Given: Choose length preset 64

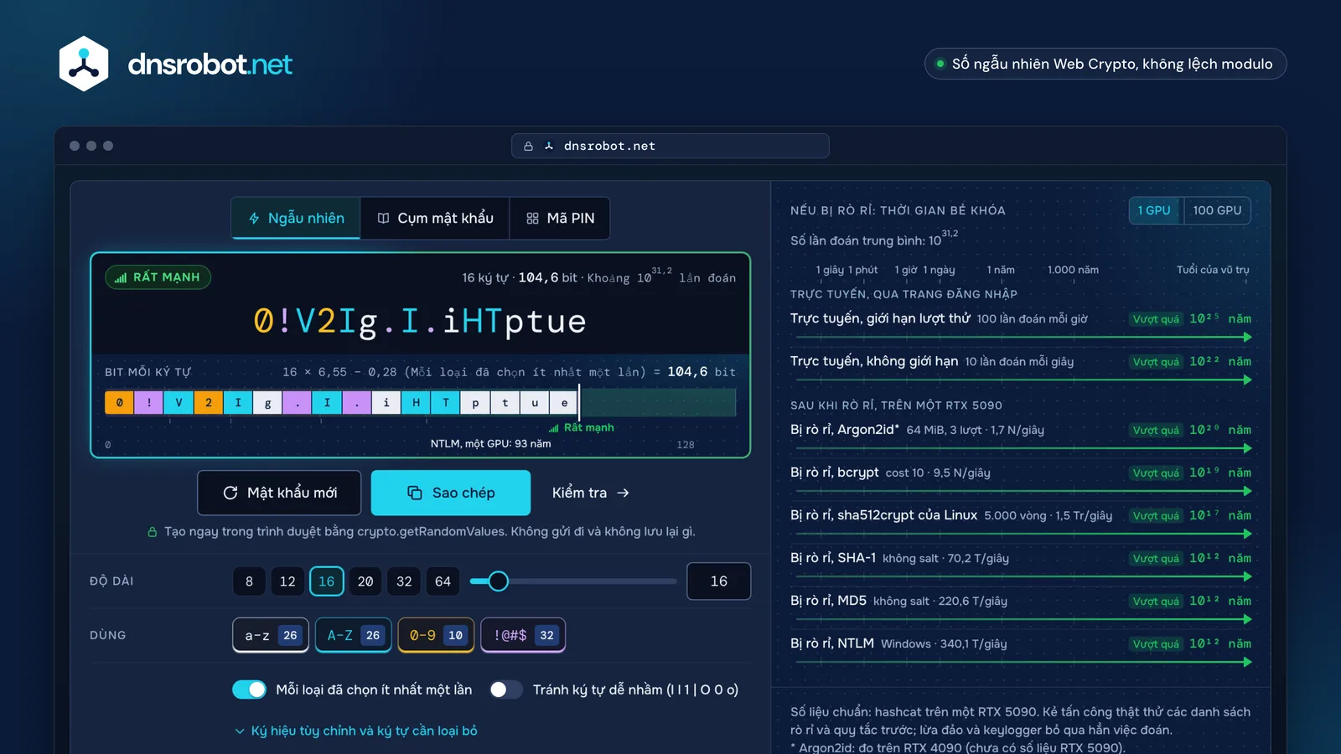Looking at the screenshot, I should pos(443,581).
